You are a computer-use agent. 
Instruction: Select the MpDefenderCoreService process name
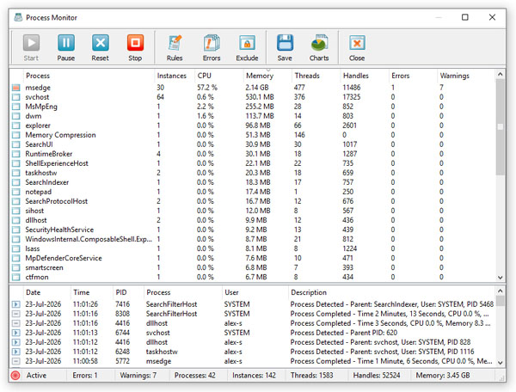[64, 259]
